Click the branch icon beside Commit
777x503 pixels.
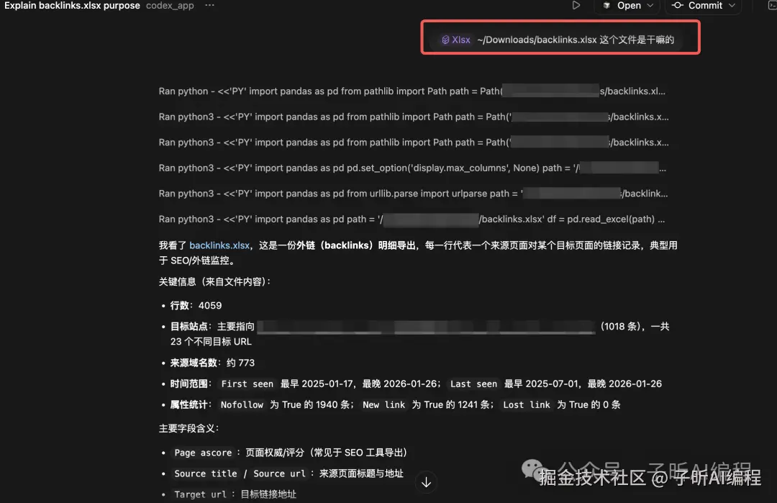click(677, 6)
